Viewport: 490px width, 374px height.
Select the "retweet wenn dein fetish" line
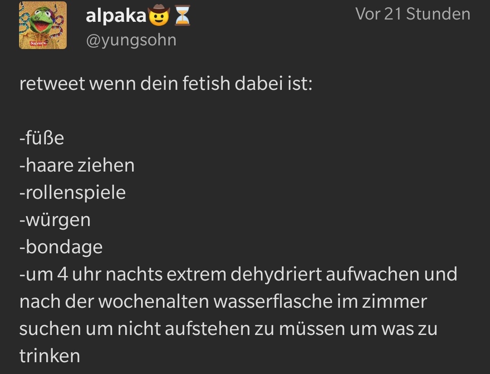coord(166,84)
